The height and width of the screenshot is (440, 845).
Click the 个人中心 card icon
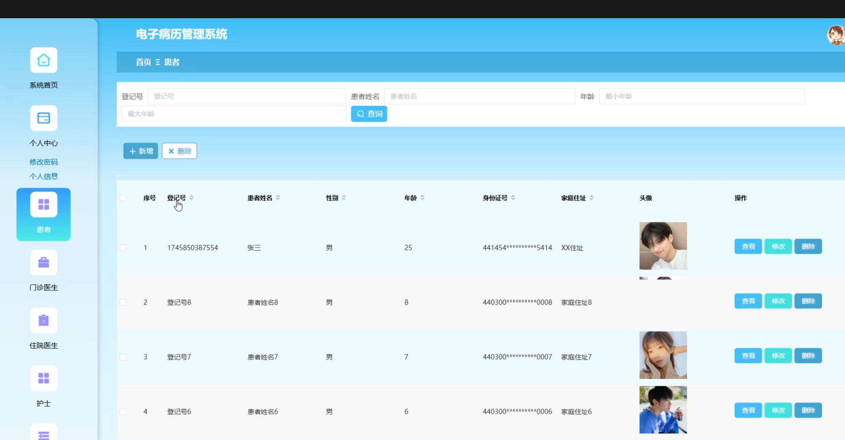coord(43,118)
